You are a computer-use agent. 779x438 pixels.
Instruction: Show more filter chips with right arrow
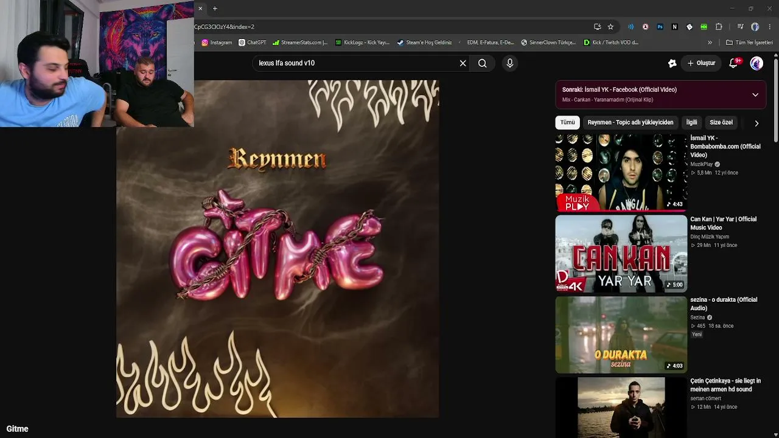(756, 123)
